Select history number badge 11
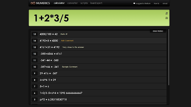Viewport: 191px width, 107px height. tap(35, 60)
